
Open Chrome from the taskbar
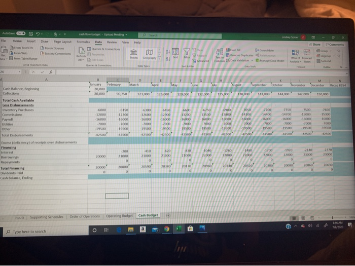tap(167, 229)
